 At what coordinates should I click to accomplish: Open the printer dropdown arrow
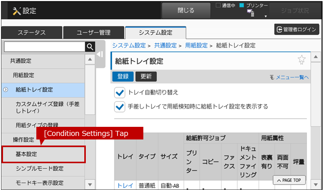pyautogui.click(x=266, y=16)
